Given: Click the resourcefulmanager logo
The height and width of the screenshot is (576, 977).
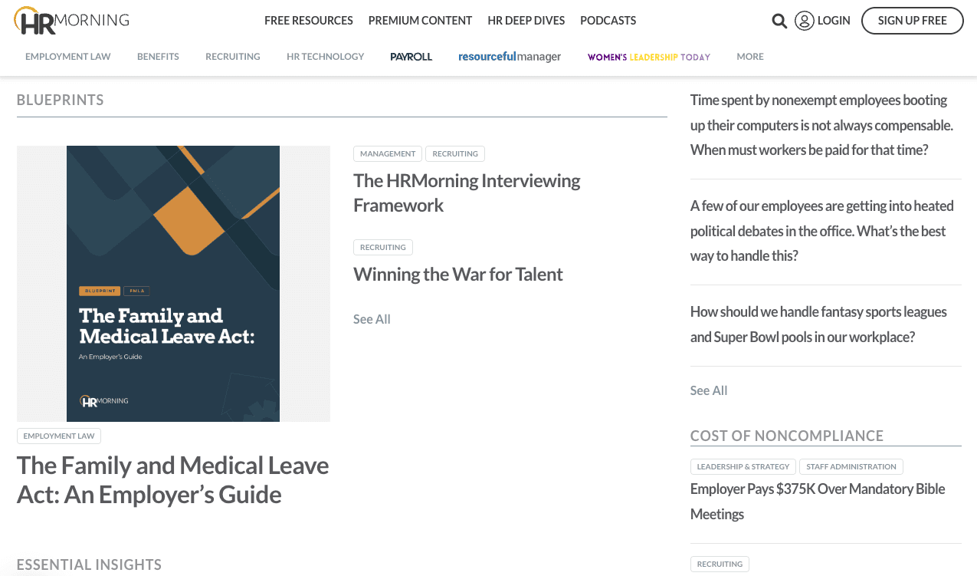Looking at the screenshot, I should coord(509,56).
